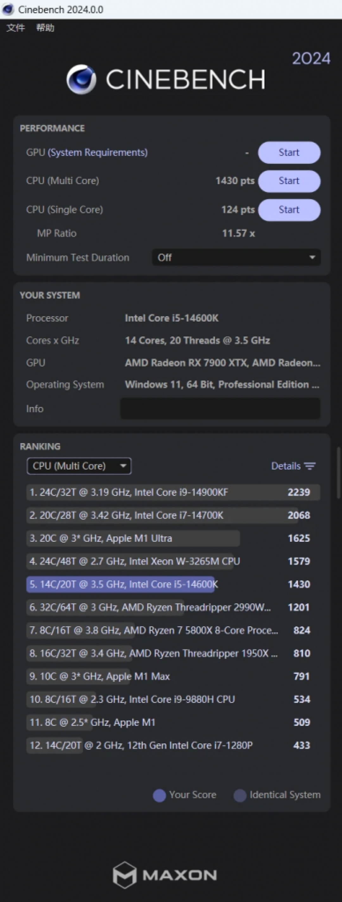This screenshot has width=342, height=902.
Task: Open the 文件 menu
Action: tap(15, 28)
